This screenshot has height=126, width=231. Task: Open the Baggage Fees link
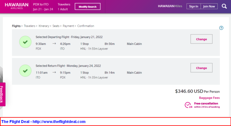coord(209,98)
